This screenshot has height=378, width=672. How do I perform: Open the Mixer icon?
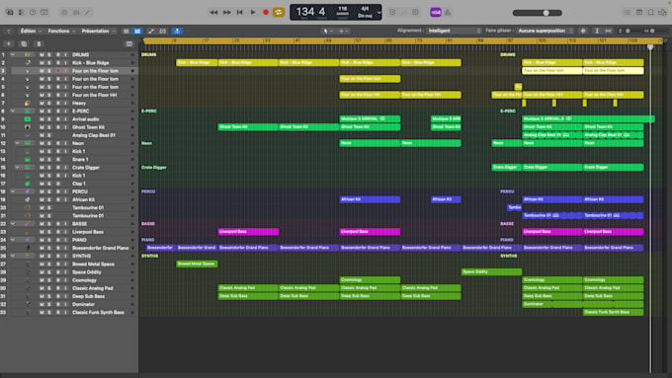click(76, 13)
